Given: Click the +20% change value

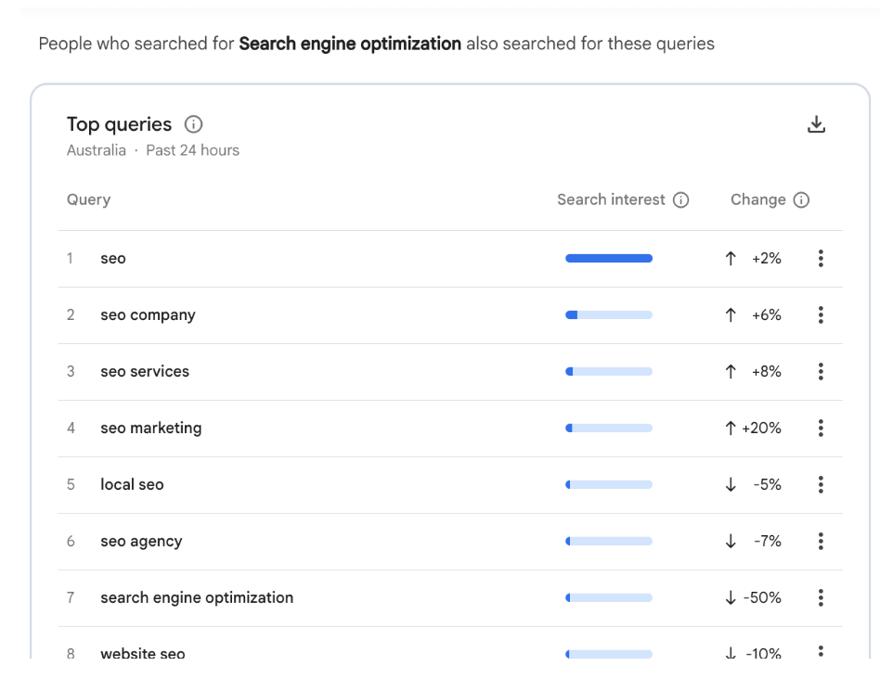Looking at the screenshot, I should (761, 429).
